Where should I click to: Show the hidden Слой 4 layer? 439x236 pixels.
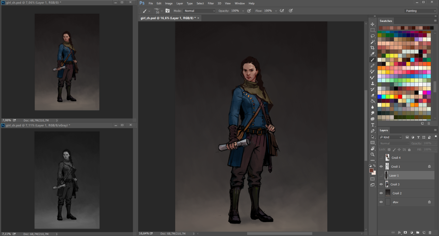coord(381,158)
